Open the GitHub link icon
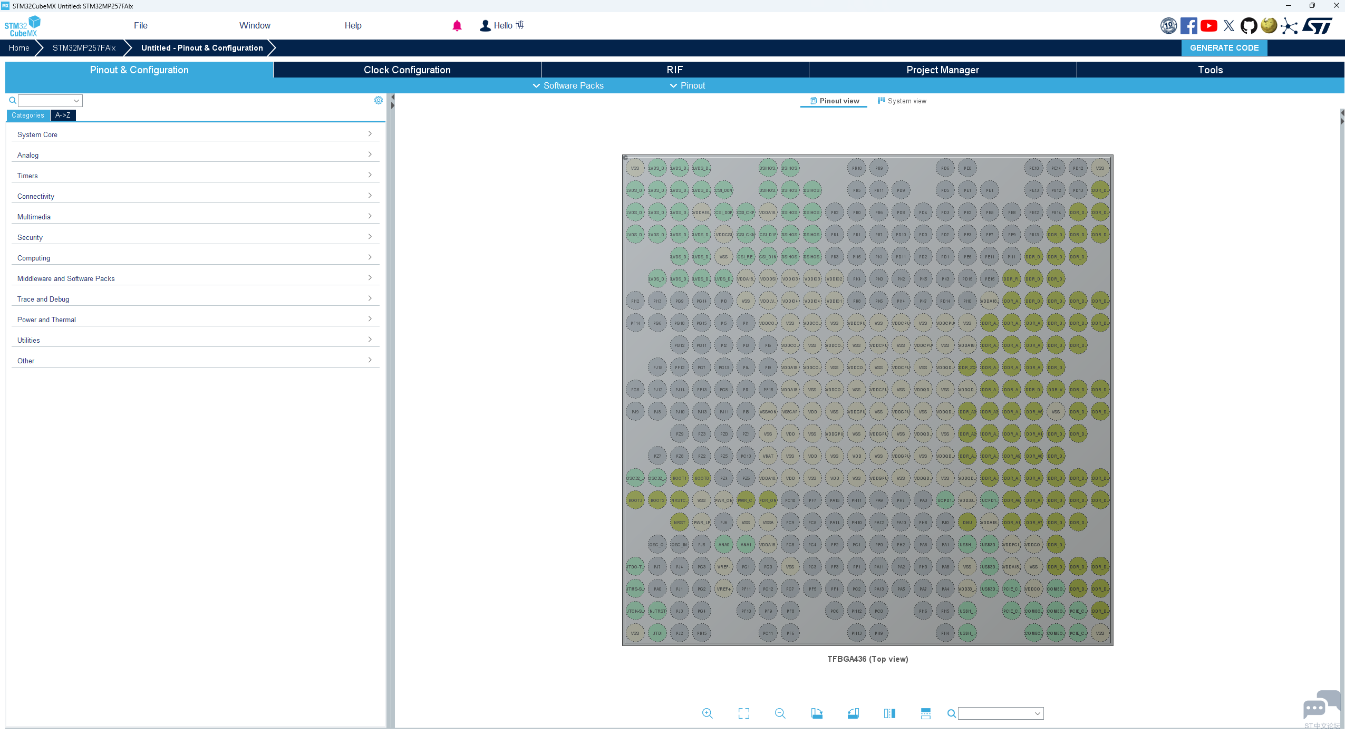The image size is (1345, 734). click(1249, 25)
